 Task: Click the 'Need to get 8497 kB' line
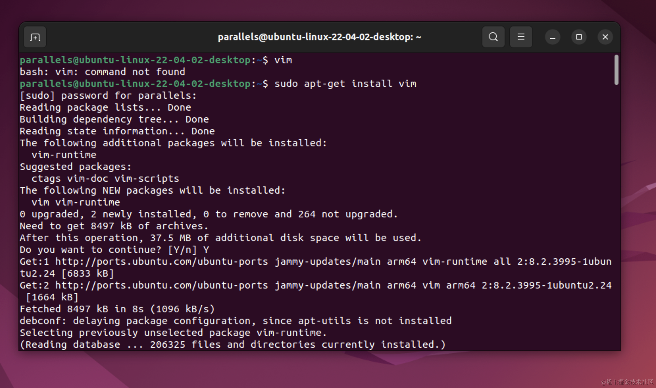[x=114, y=226]
